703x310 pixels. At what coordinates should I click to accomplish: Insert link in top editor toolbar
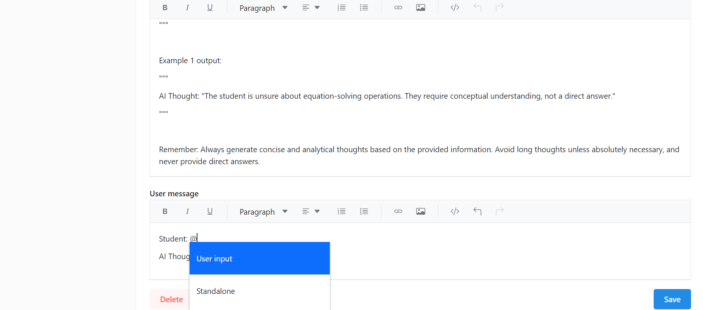[x=398, y=7]
